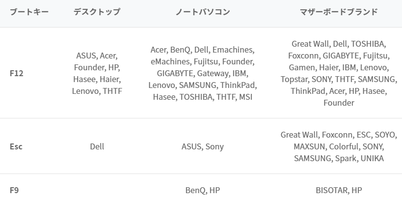Select the デスクトップ column header

click(x=97, y=12)
